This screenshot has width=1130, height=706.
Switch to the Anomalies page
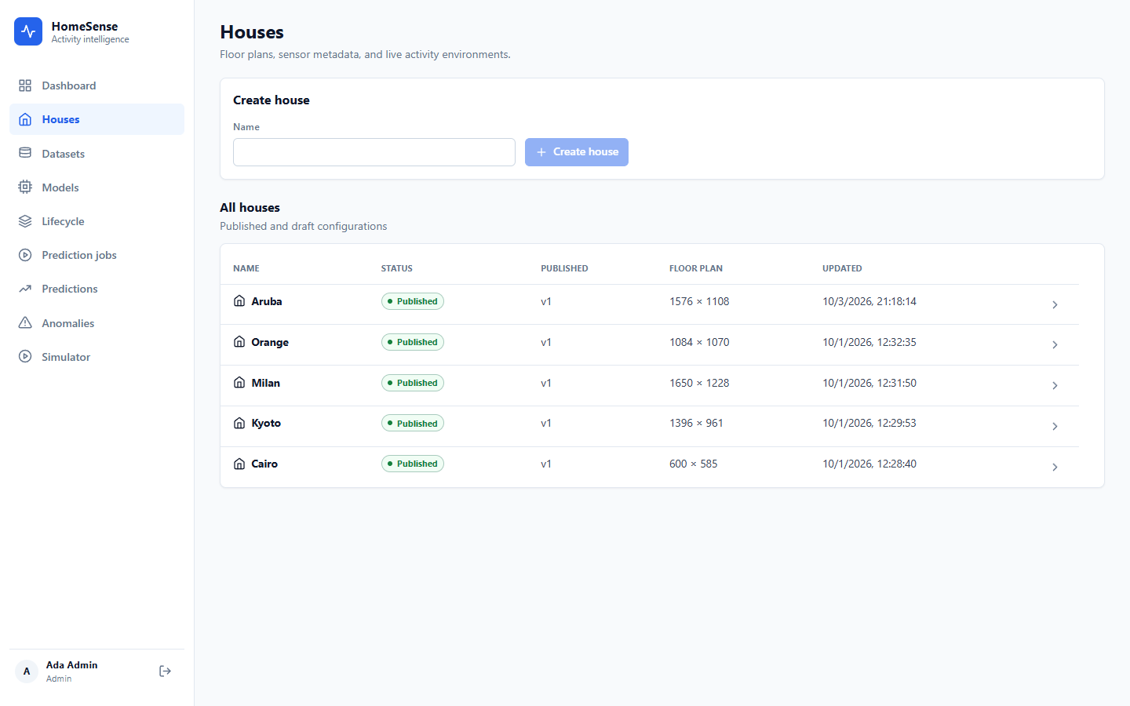[x=97, y=322]
